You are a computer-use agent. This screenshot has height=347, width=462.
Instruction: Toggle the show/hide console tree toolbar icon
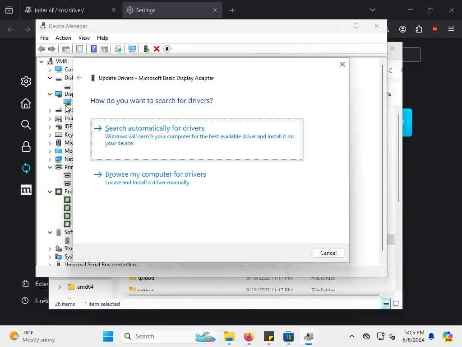pos(66,49)
